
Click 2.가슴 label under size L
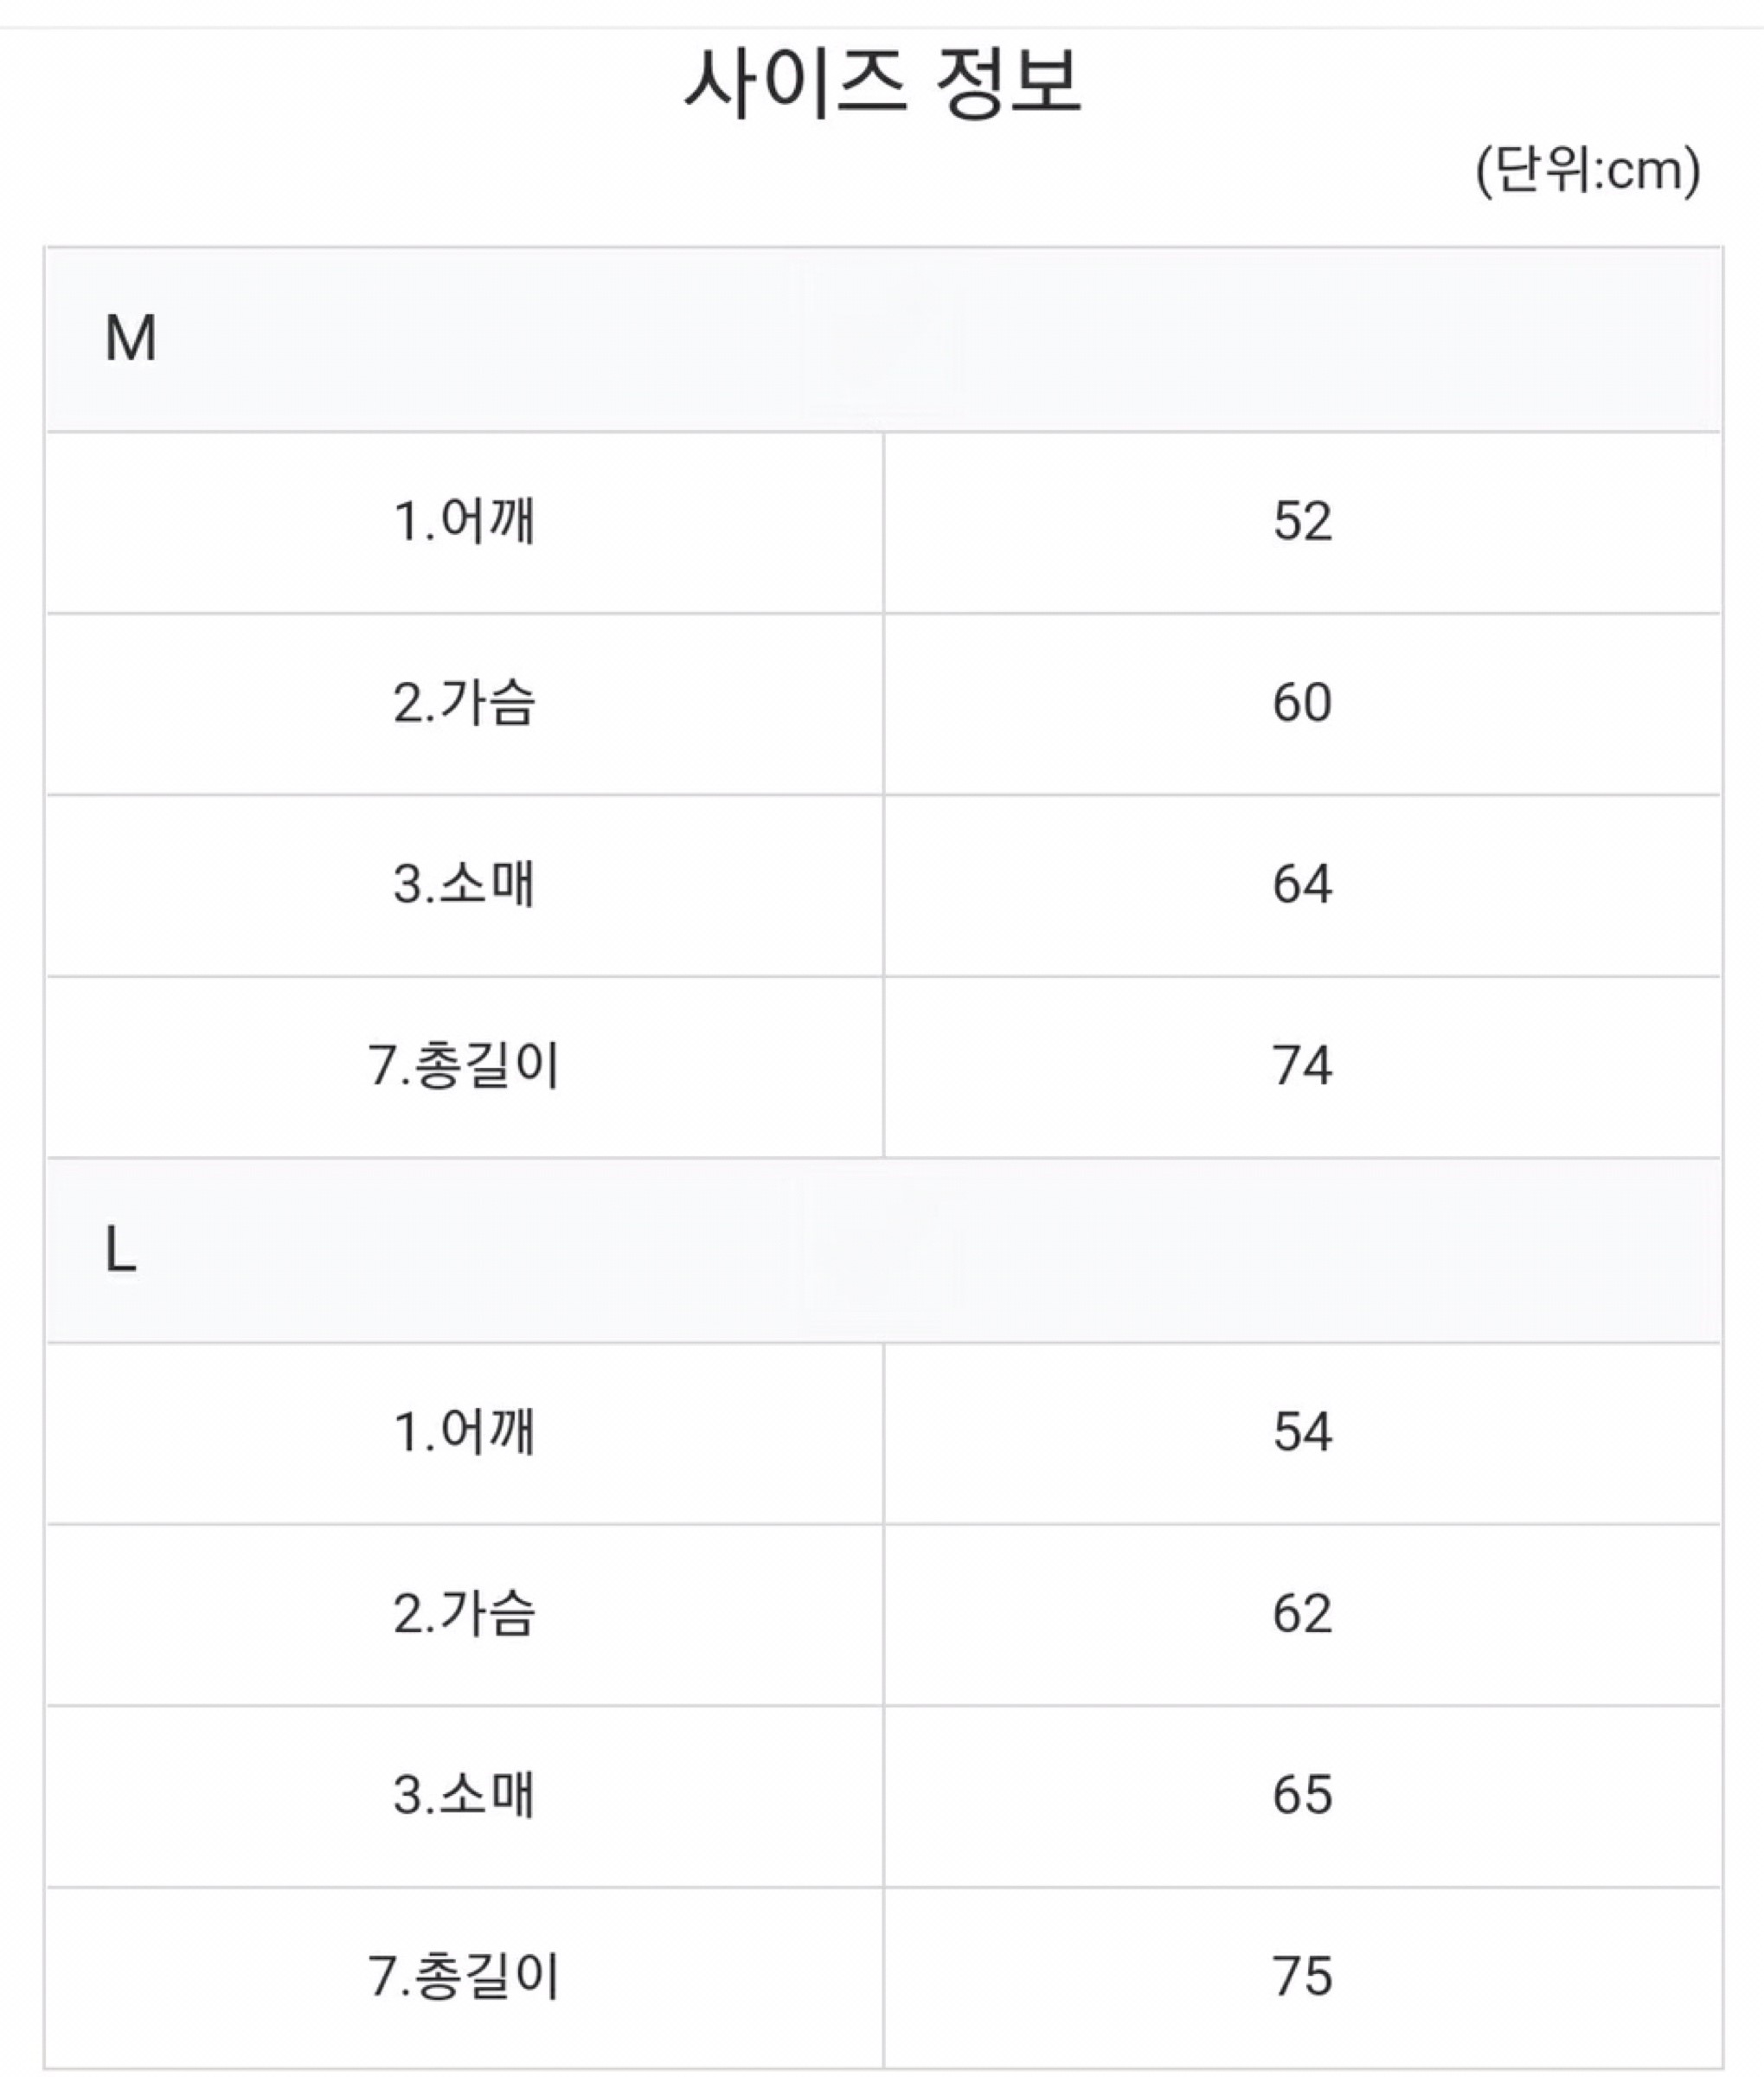[x=465, y=1614]
